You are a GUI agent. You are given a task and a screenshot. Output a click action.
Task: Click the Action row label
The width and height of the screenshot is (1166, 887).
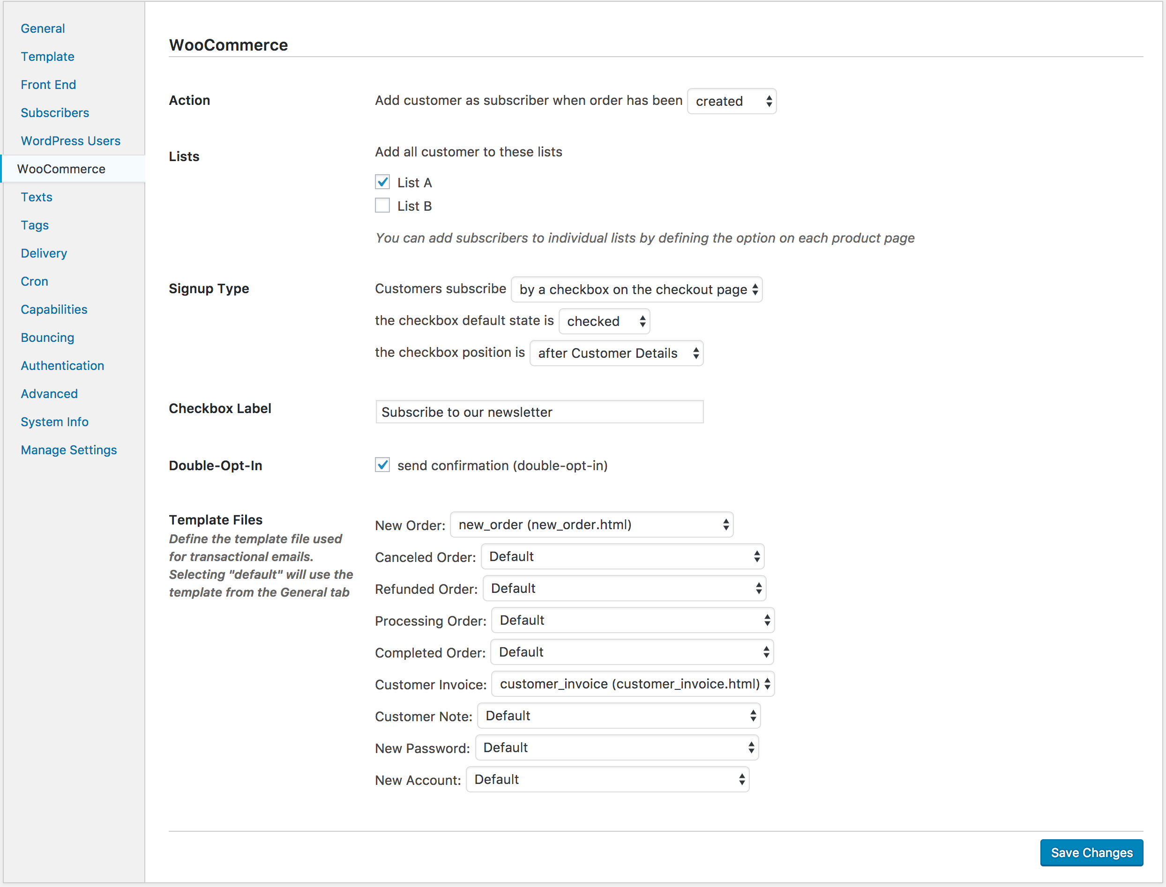pos(189,100)
